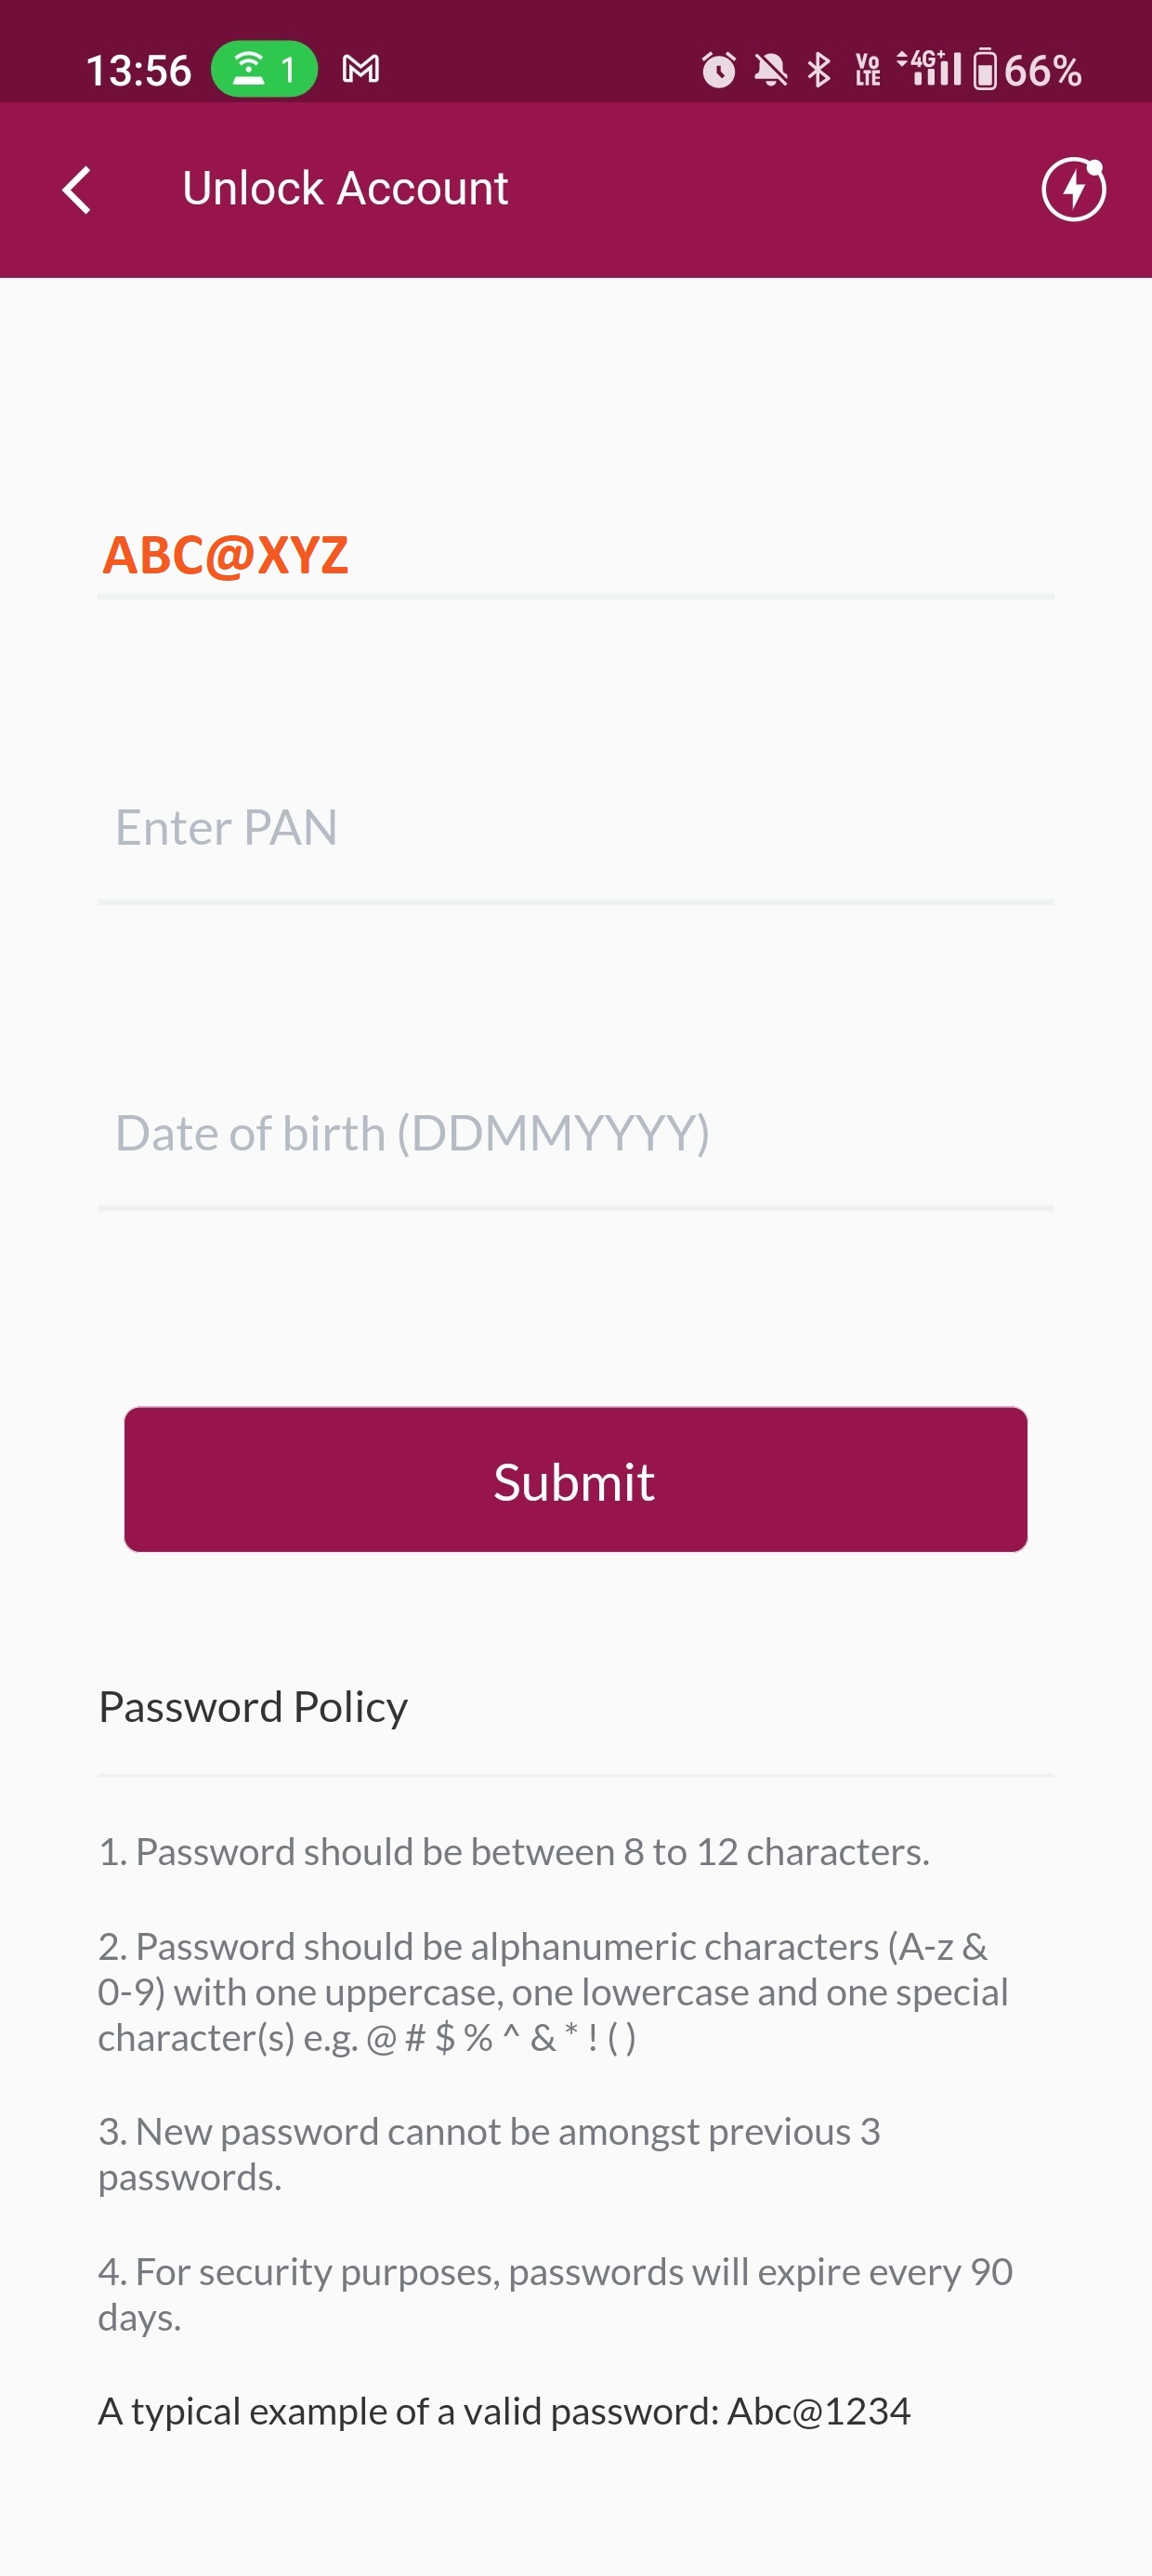Select the Date of birth field
The height and width of the screenshot is (2576, 1152).
575,1134
